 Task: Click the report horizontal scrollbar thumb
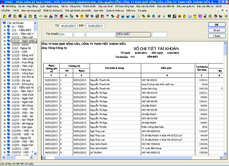tap(123, 158)
